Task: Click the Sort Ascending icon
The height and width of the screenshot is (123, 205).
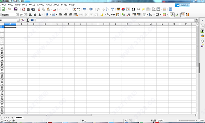Action: (x=103, y=9)
